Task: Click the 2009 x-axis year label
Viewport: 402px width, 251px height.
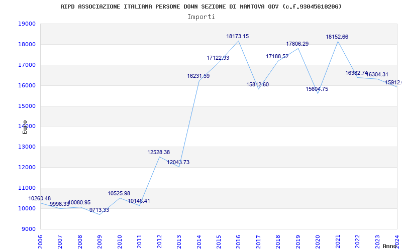Action: tap(99, 242)
